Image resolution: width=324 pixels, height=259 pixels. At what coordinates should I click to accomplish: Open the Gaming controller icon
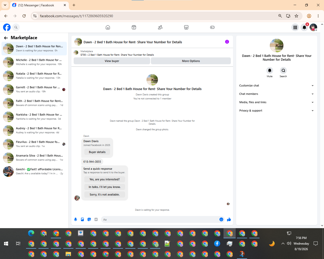point(212,27)
